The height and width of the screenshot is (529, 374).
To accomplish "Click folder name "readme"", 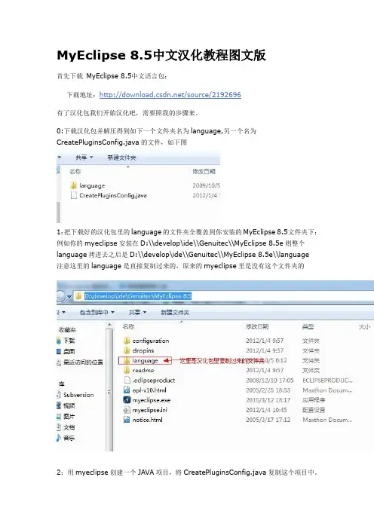I will coord(143,371).
